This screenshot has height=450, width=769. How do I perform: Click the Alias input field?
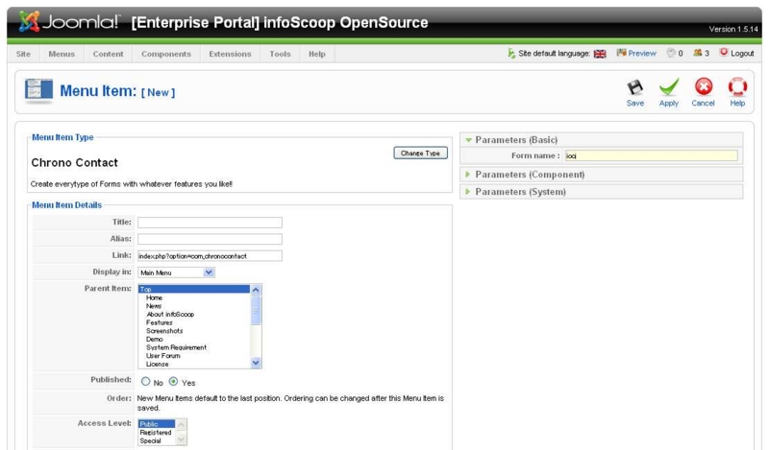coord(210,239)
